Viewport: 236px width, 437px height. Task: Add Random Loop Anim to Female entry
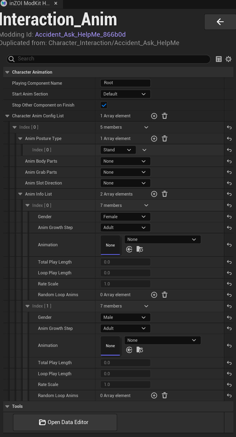(154, 295)
